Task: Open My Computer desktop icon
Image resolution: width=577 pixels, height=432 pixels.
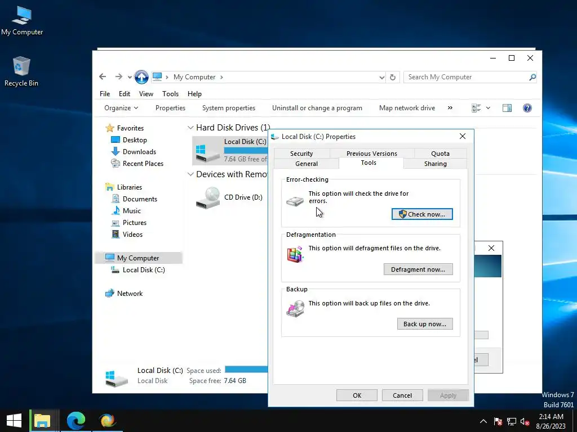Action: 22,21
